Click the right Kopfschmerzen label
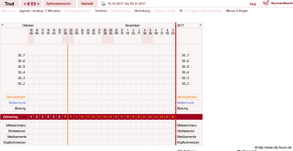Image resolution: width=293 pixels, height=151 pixels. coord(188,142)
